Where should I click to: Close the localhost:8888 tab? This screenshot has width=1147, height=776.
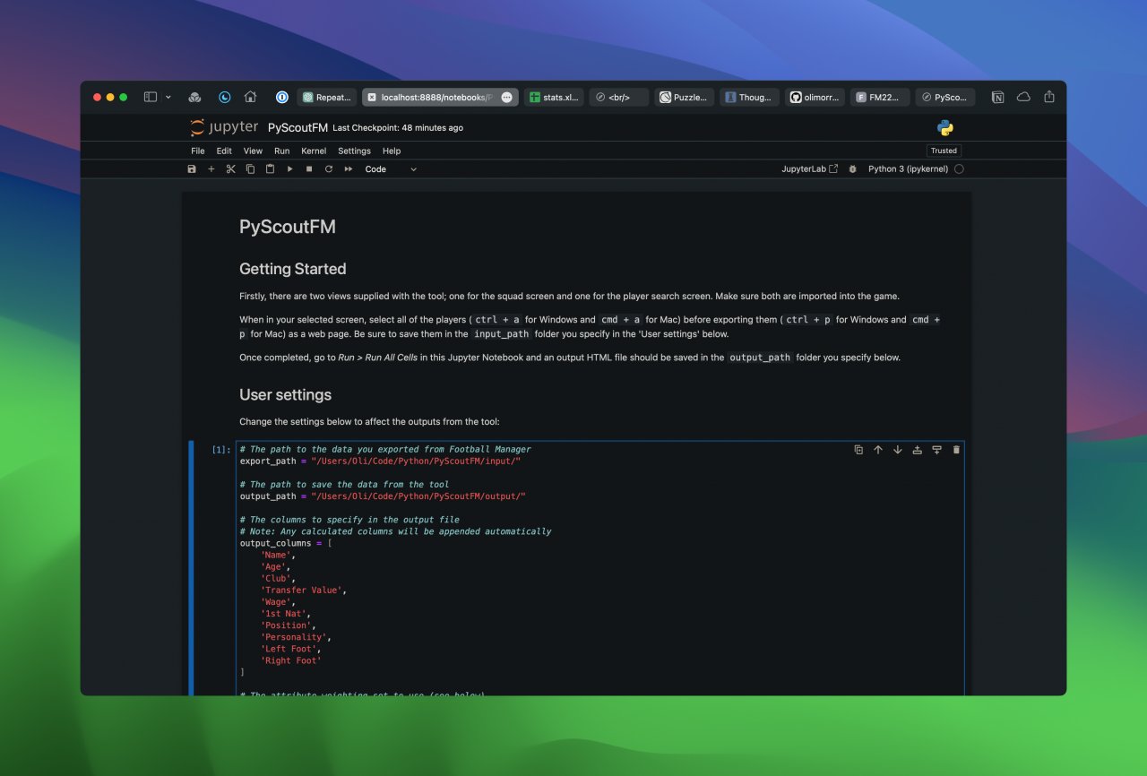372,97
